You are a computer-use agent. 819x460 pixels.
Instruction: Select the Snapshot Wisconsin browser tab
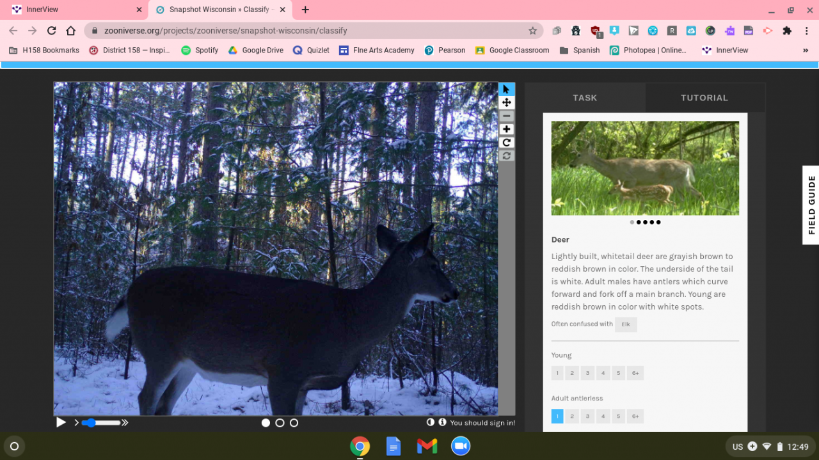click(x=221, y=10)
